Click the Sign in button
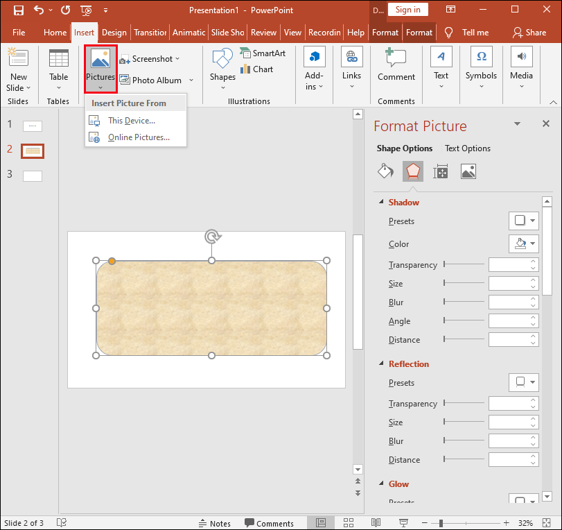 coord(407,10)
